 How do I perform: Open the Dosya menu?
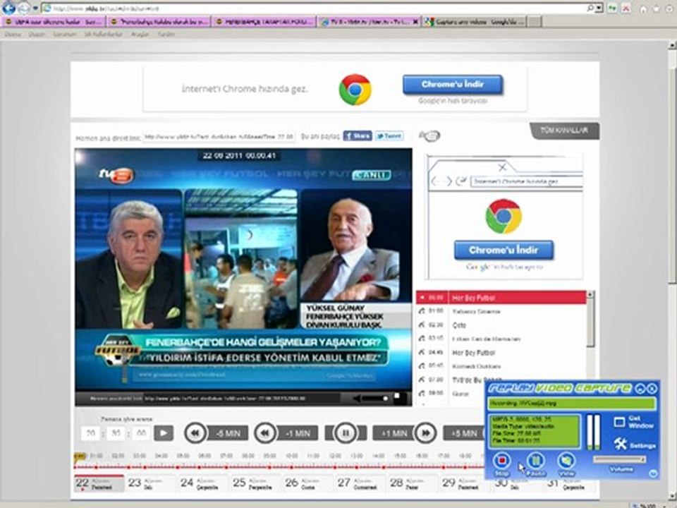click(x=12, y=34)
